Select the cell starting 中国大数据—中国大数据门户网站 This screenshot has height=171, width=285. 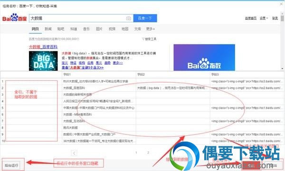coord(99,108)
